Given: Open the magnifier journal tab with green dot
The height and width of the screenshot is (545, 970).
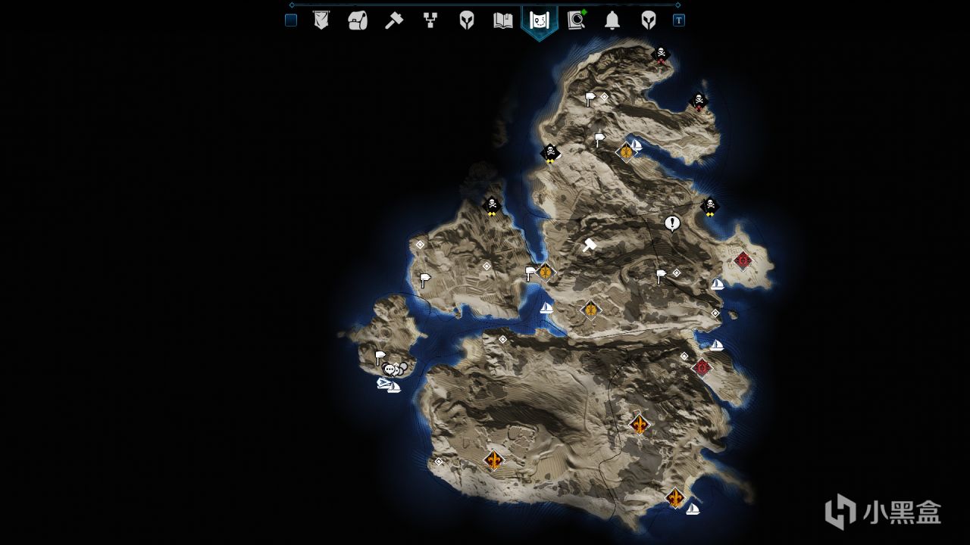Looking at the screenshot, I should tap(576, 20).
